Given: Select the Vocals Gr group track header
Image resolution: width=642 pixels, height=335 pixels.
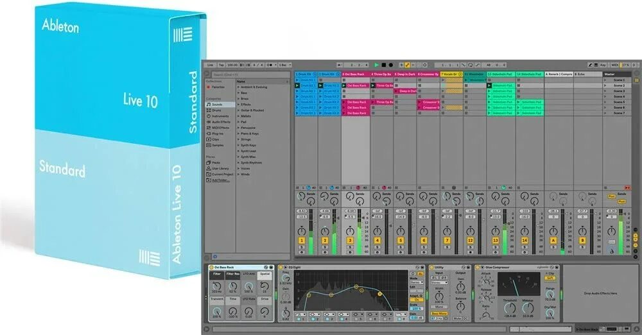Looking at the screenshot, I should click(x=451, y=74).
